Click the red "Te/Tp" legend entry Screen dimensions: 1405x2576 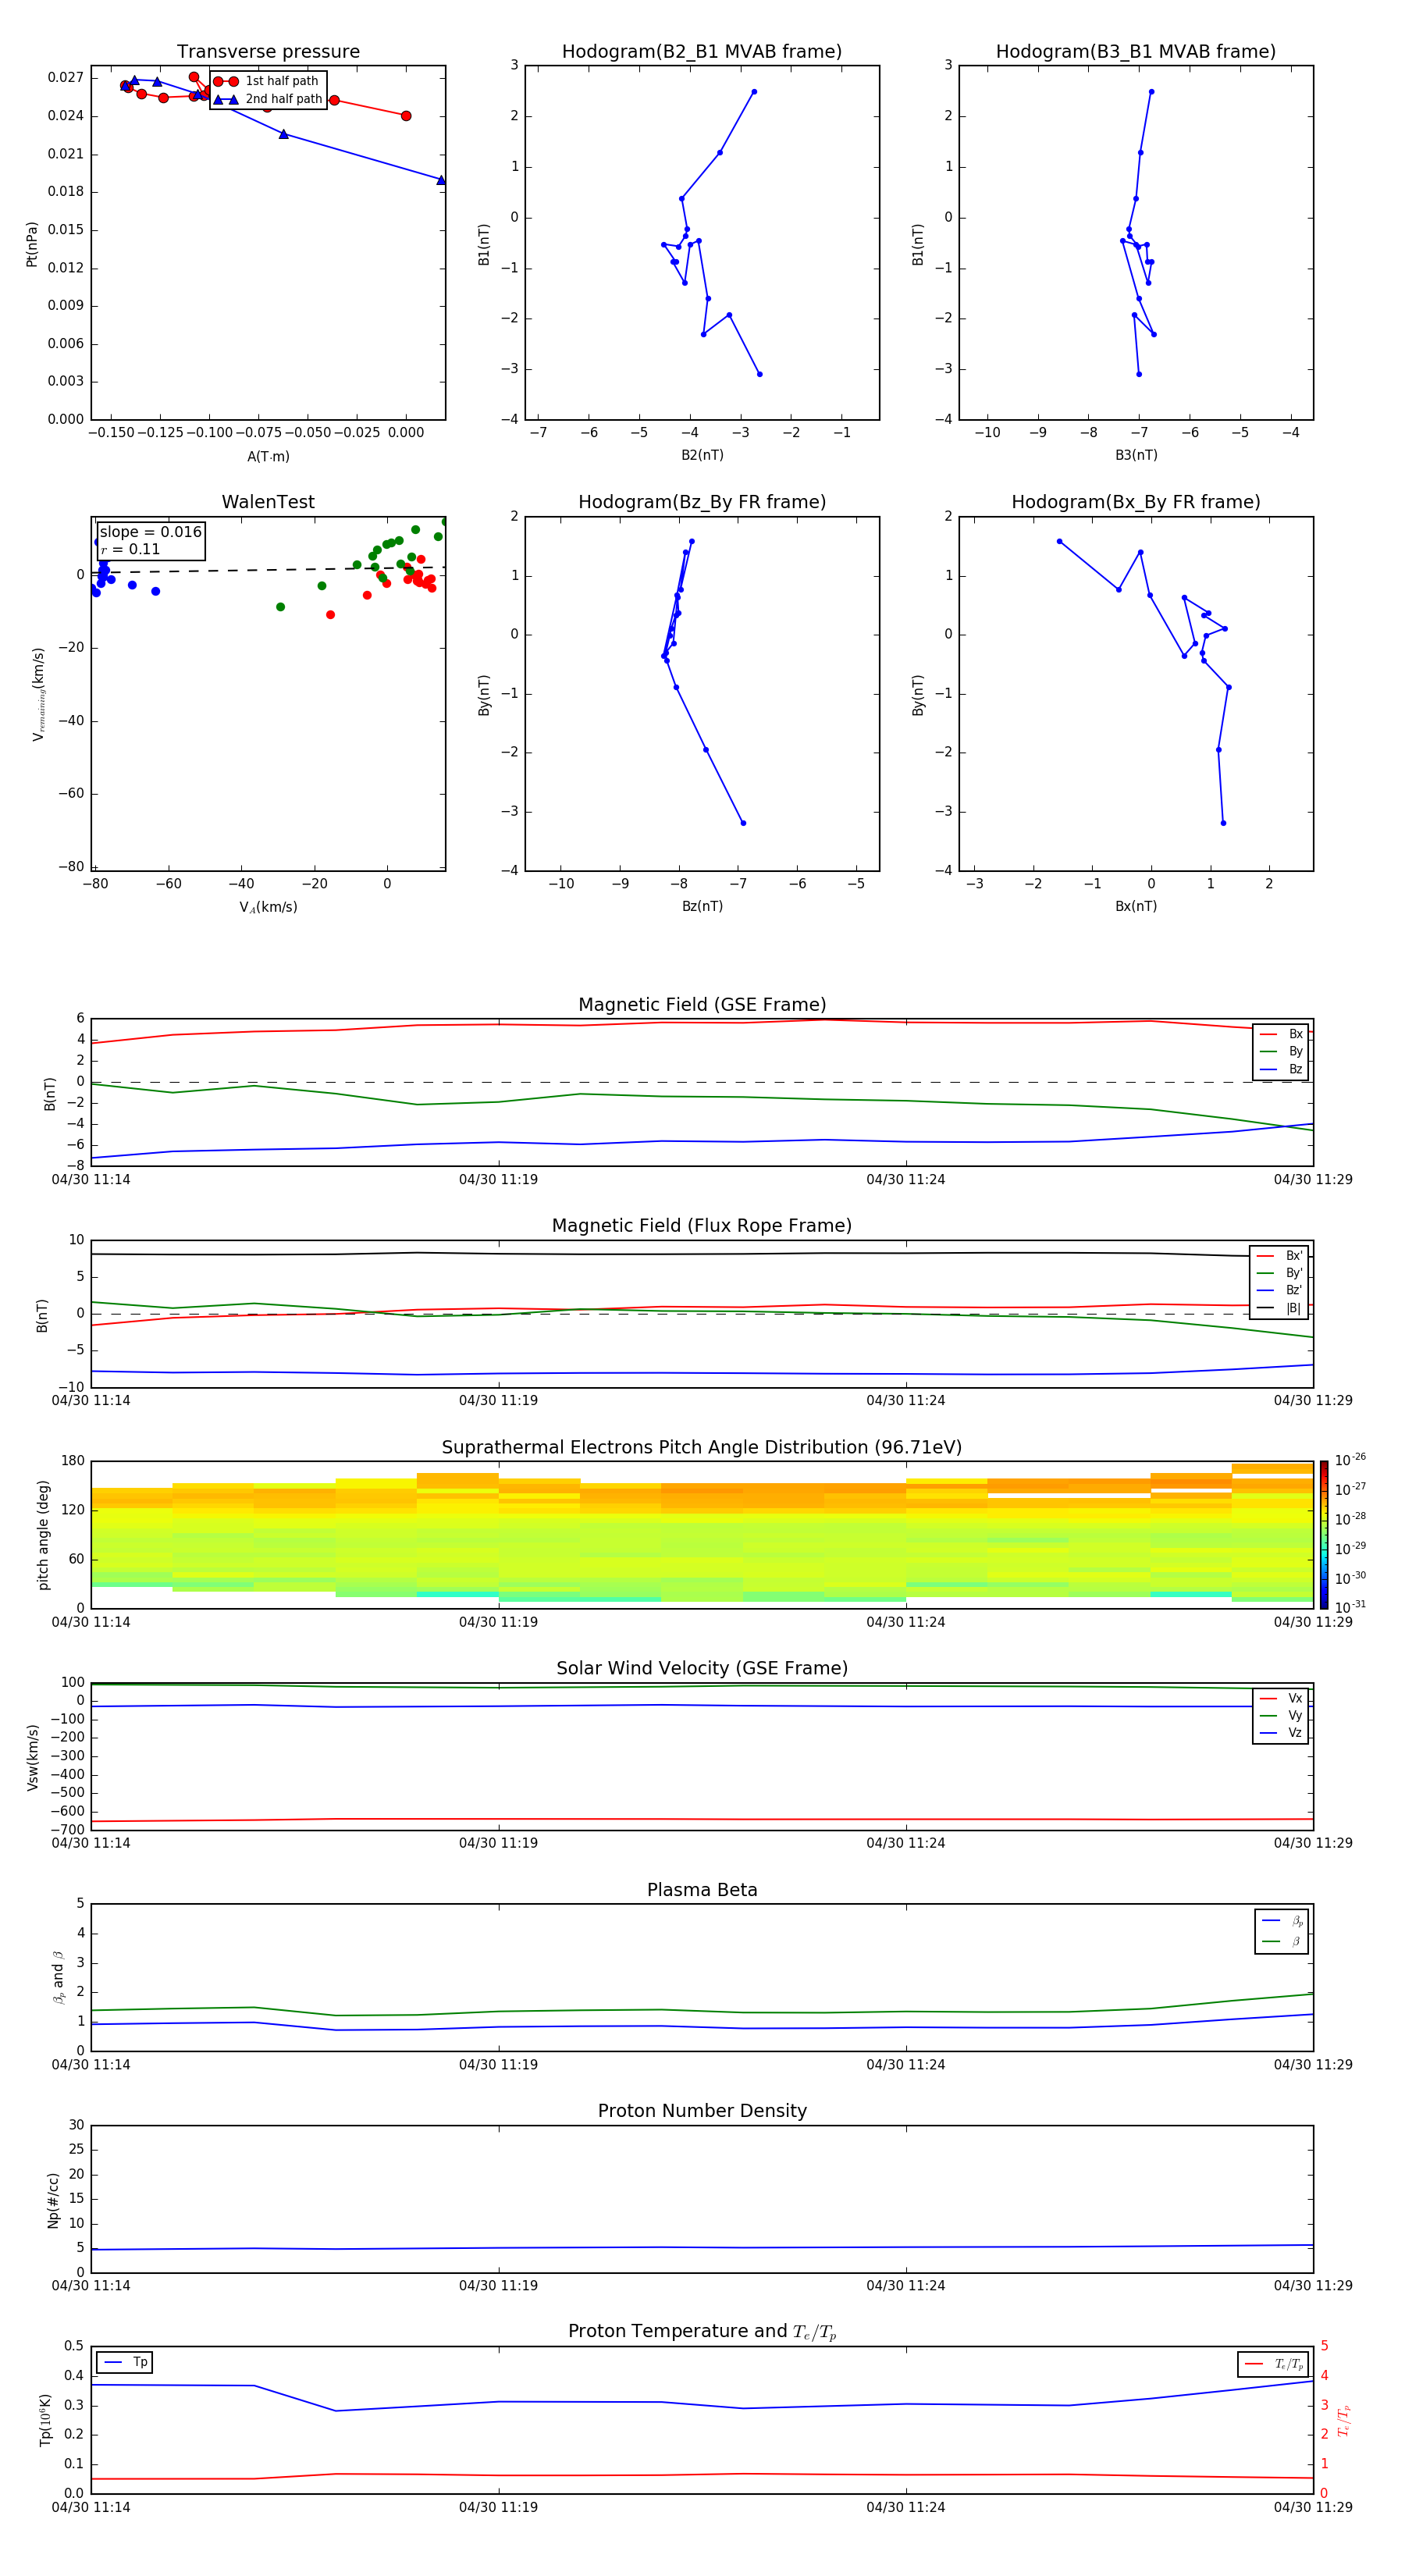click(x=1289, y=2364)
